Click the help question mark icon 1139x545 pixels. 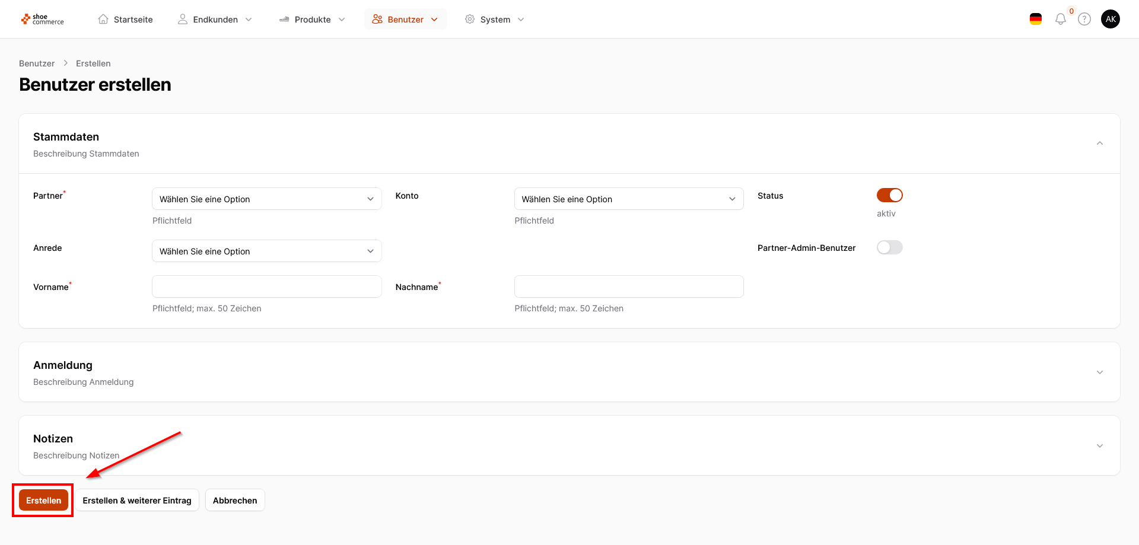[x=1084, y=20]
